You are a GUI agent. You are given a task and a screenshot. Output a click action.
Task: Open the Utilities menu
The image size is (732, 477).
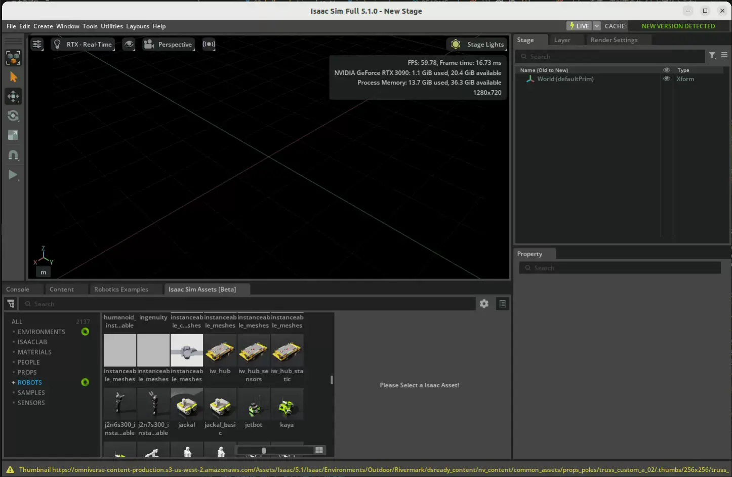click(111, 26)
